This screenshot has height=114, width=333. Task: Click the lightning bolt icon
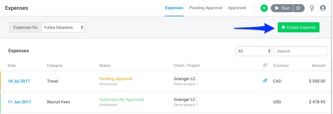[x=312, y=8]
